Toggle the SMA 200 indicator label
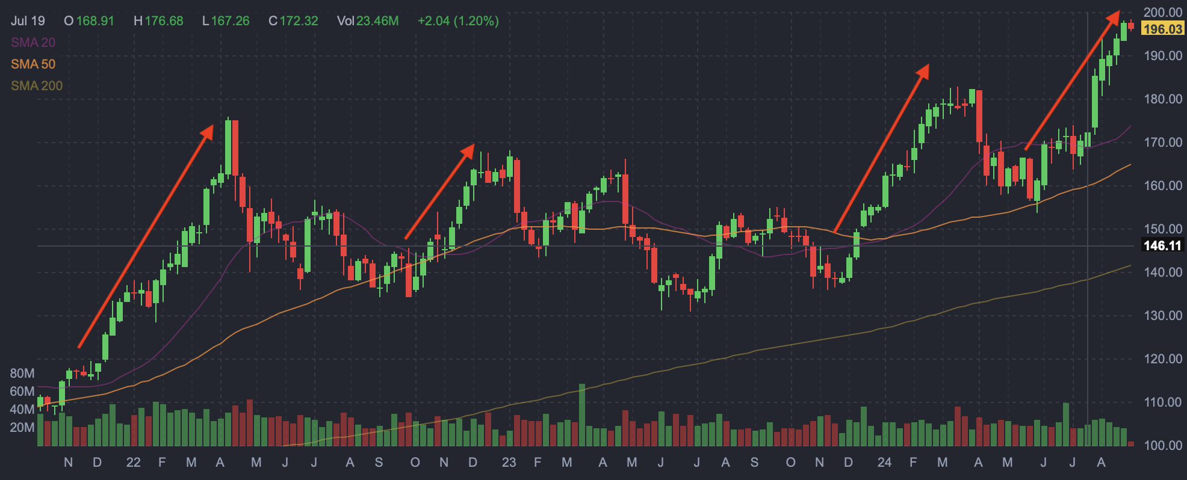1187x480 pixels. (x=37, y=86)
